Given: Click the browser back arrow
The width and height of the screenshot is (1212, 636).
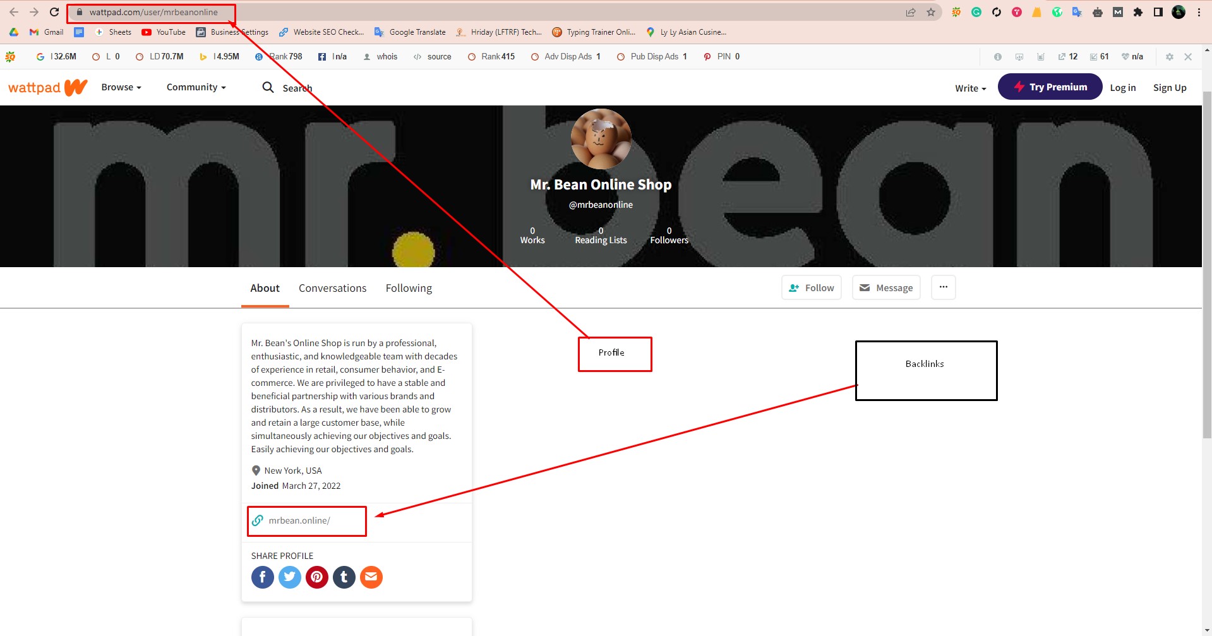Looking at the screenshot, I should (14, 12).
